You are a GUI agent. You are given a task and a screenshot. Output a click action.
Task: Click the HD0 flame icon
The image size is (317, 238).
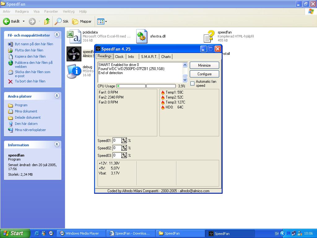coord(163,107)
